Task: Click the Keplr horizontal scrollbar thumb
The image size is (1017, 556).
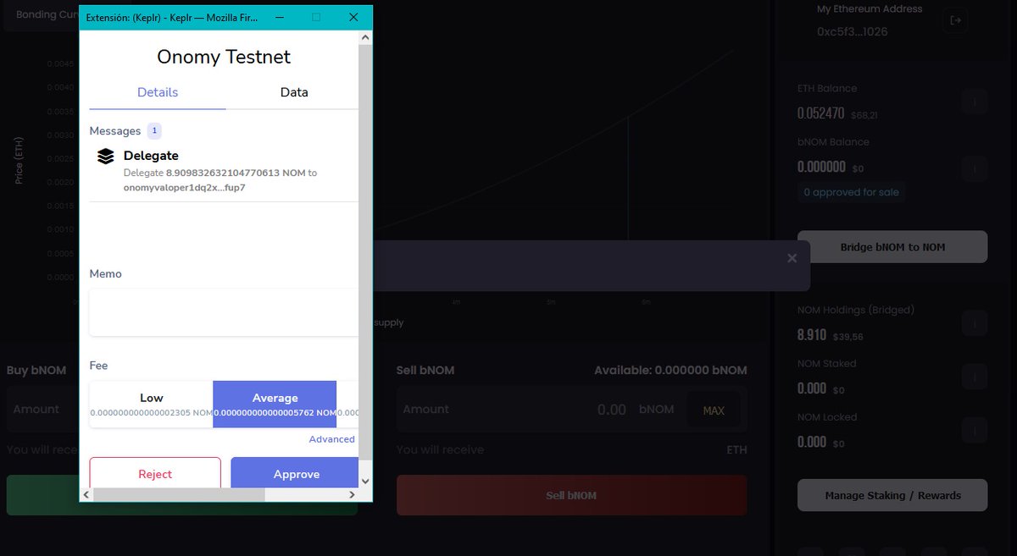Action: tap(180, 494)
